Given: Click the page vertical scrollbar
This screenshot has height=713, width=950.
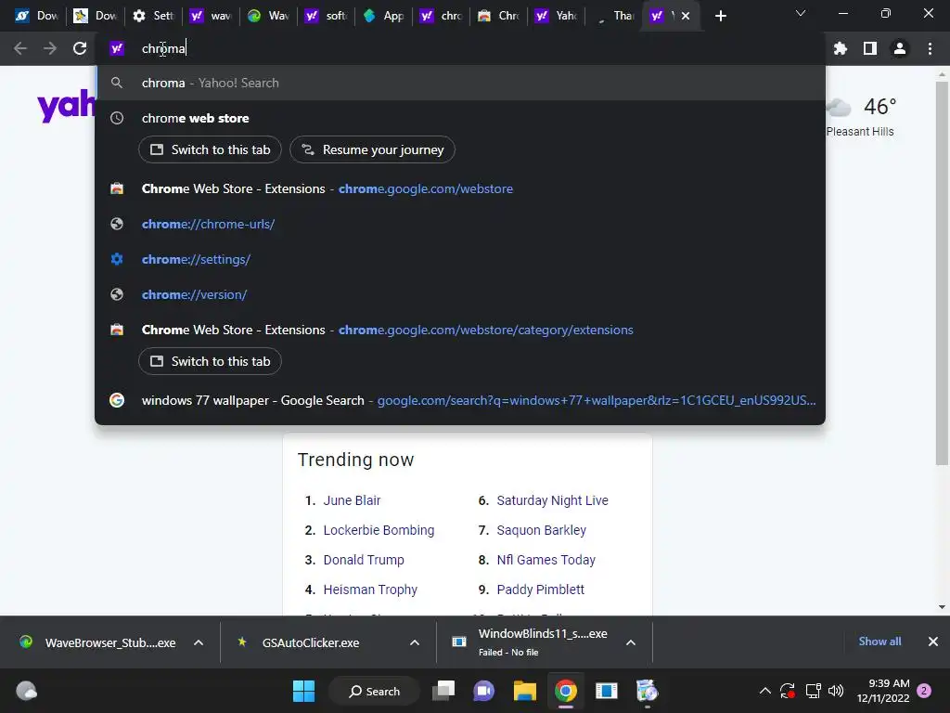Looking at the screenshot, I should (942, 273).
